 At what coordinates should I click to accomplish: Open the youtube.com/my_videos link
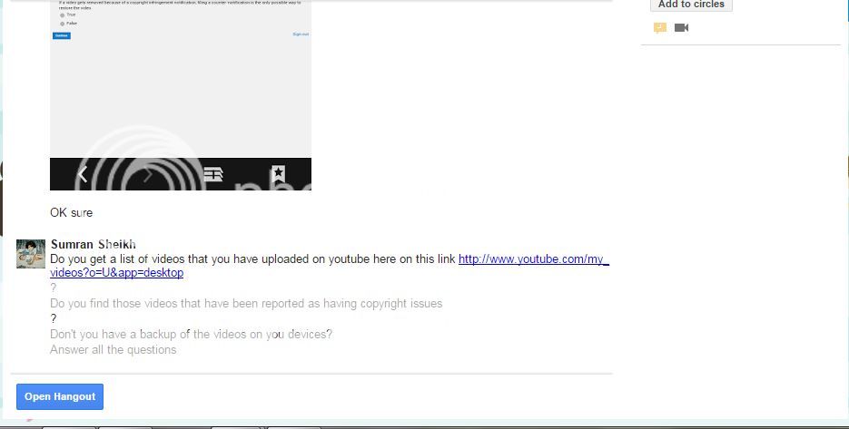(x=533, y=259)
